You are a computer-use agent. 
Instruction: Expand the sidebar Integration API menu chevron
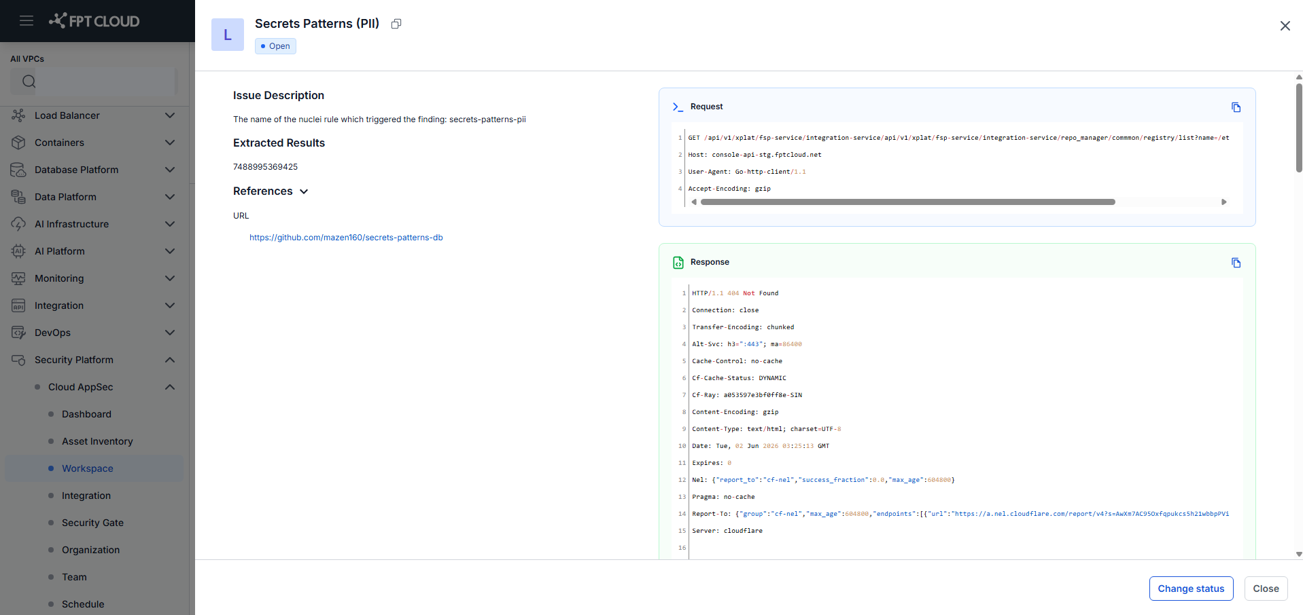pos(170,305)
